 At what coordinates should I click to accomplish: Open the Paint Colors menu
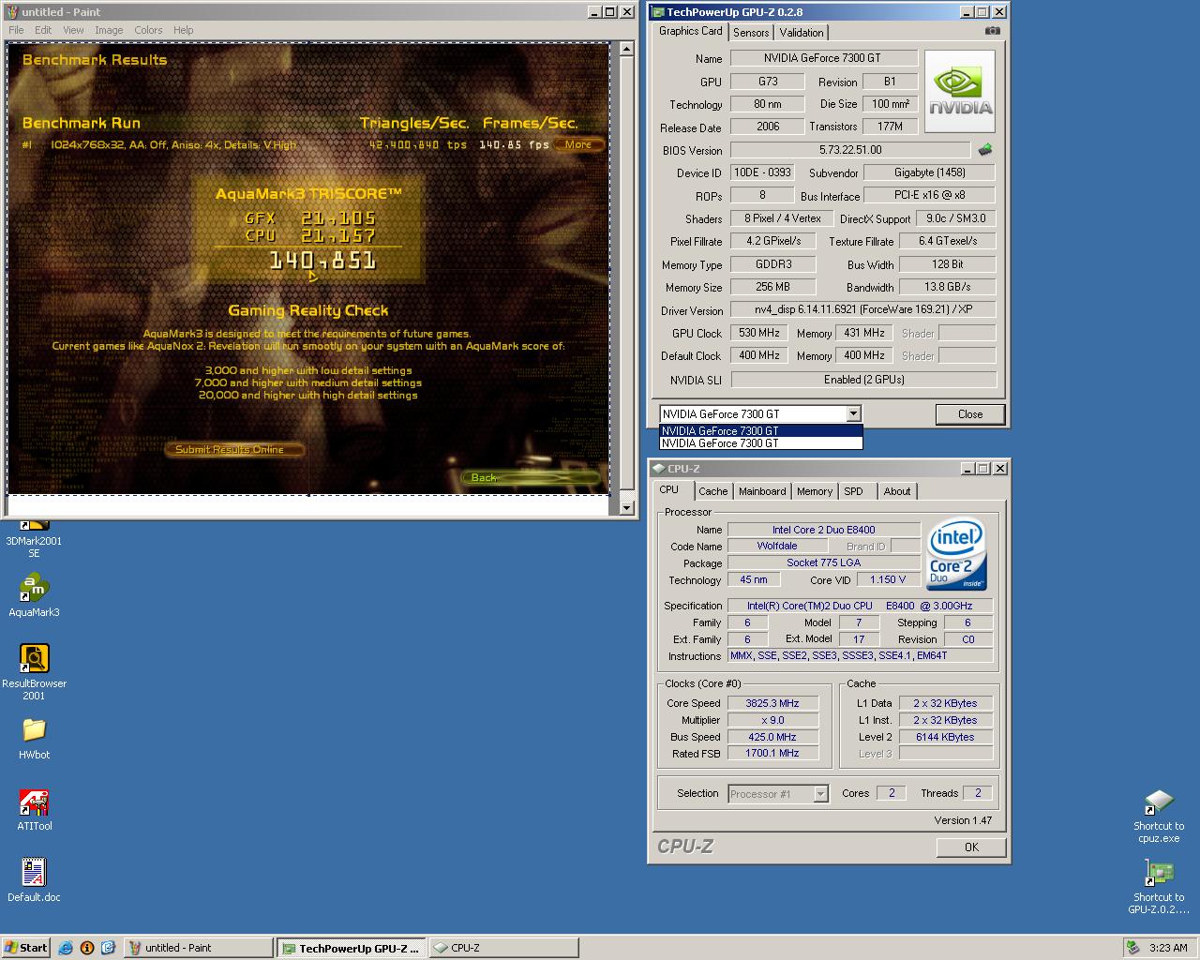pos(148,30)
